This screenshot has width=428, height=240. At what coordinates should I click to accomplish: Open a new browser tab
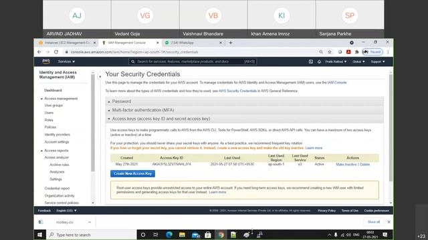pyautogui.click(x=231, y=43)
